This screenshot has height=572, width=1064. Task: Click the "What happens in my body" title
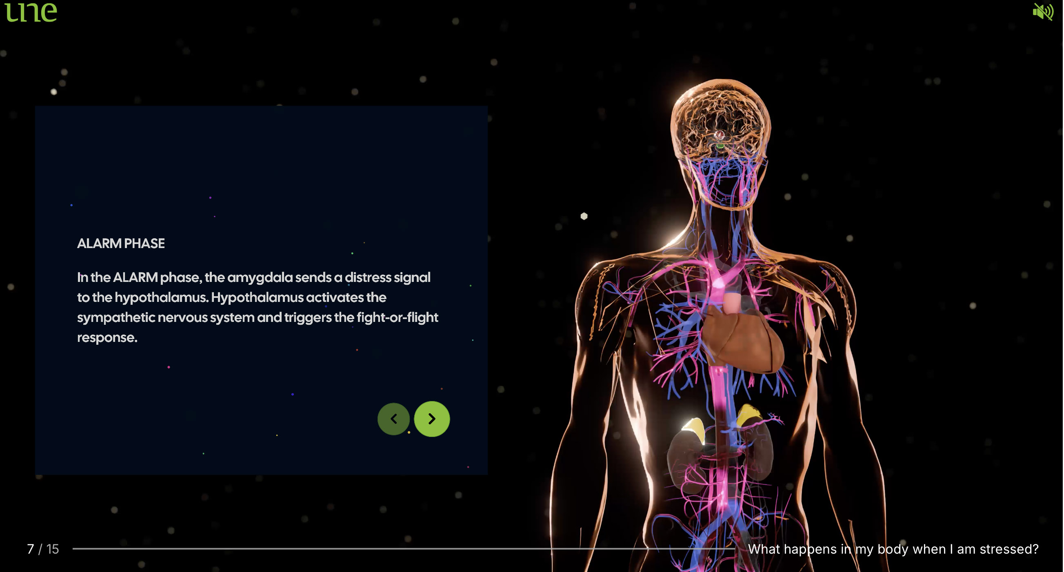[x=893, y=549]
